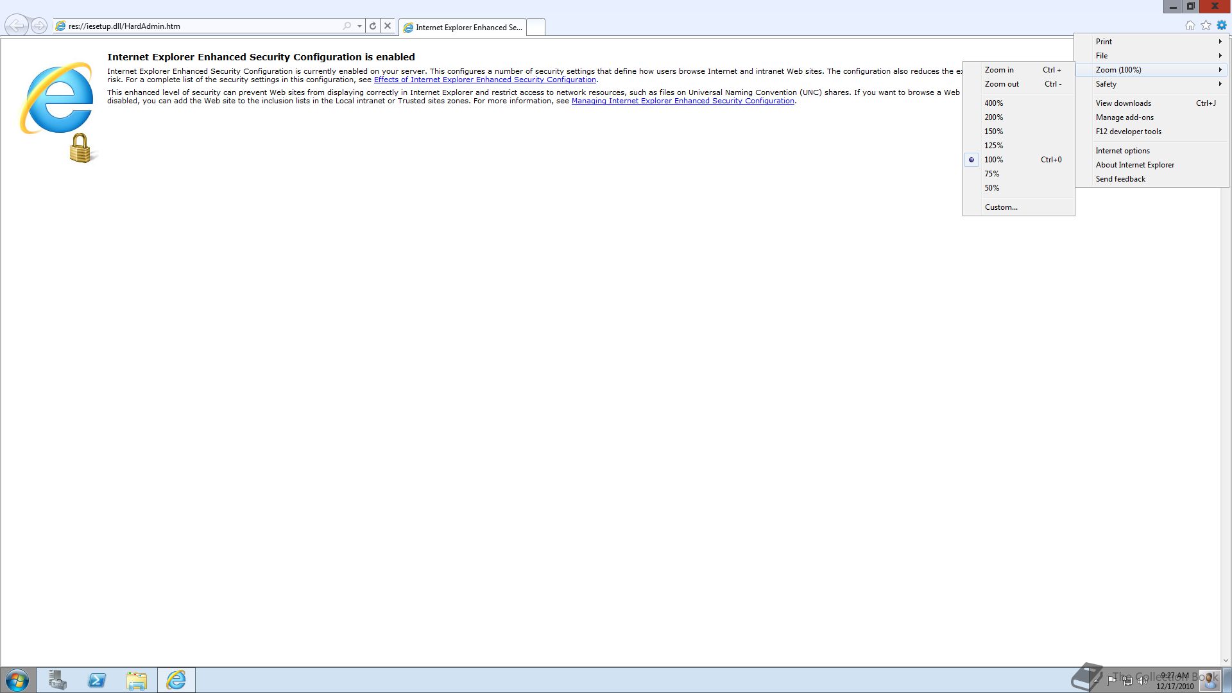Click the vertical scrollbar down arrow
The image size is (1232, 693).
pyautogui.click(x=1226, y=660)
